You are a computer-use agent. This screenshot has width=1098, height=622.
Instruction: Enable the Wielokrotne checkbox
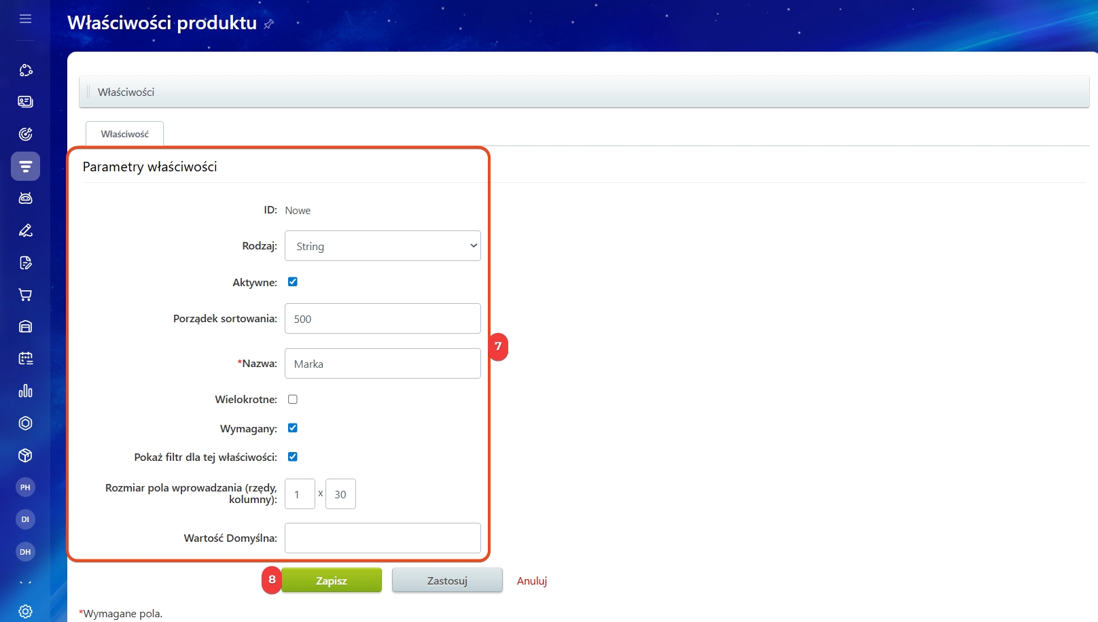pyautogui.click(x=293, y=399)
